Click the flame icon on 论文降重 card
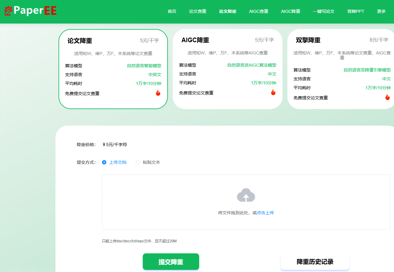 coord(158,93)
